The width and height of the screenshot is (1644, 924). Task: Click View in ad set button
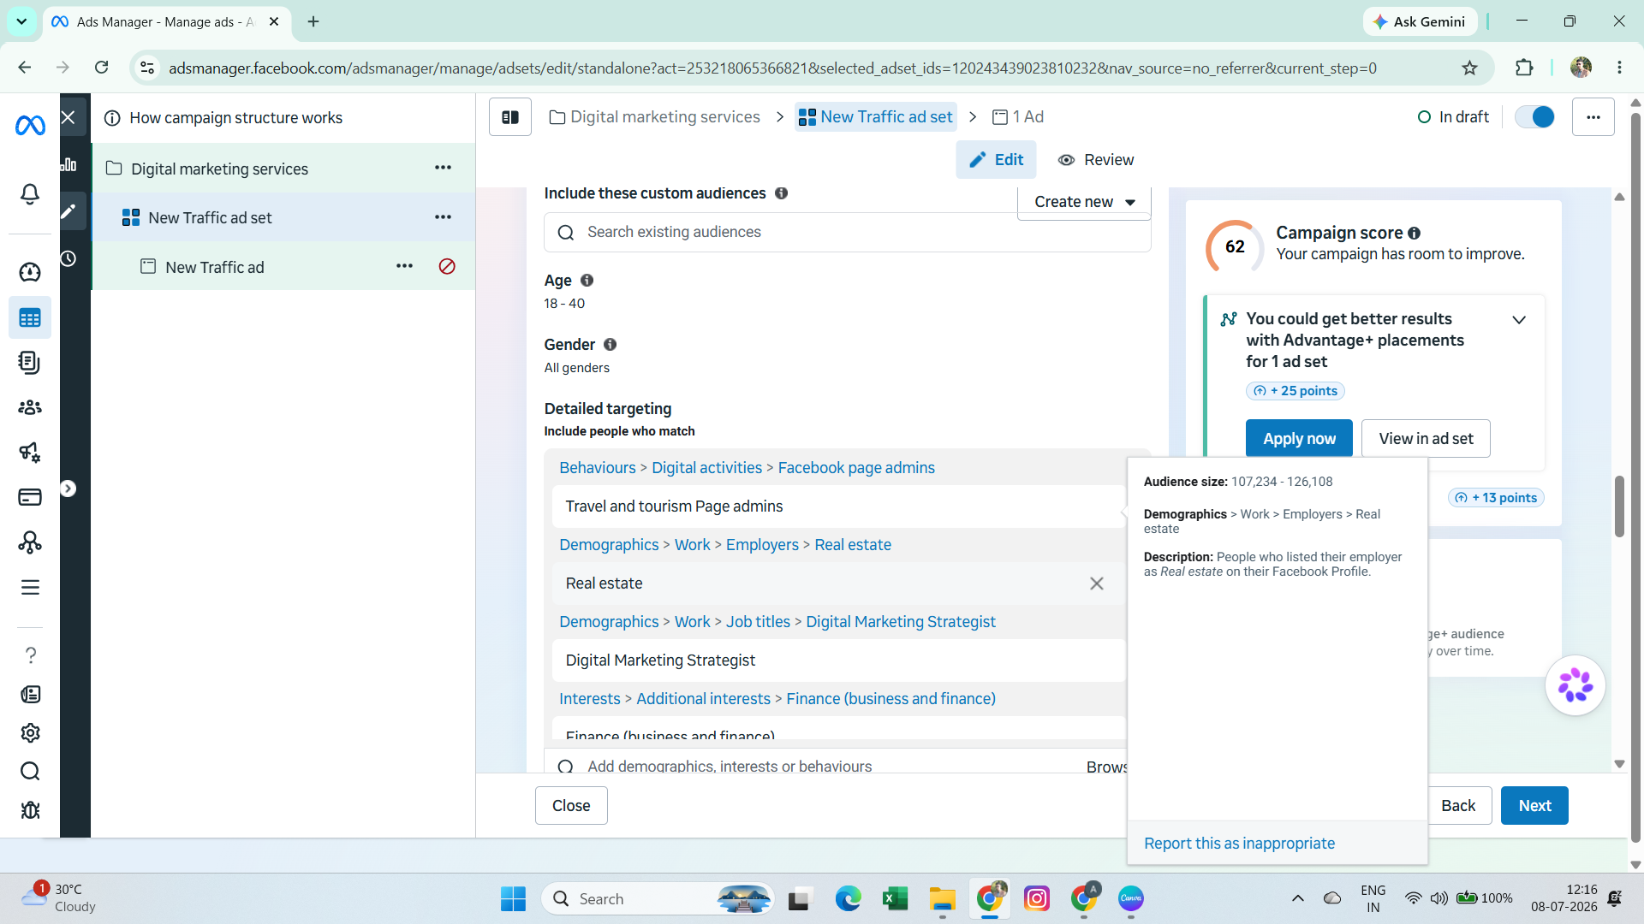click(1426, 439)
